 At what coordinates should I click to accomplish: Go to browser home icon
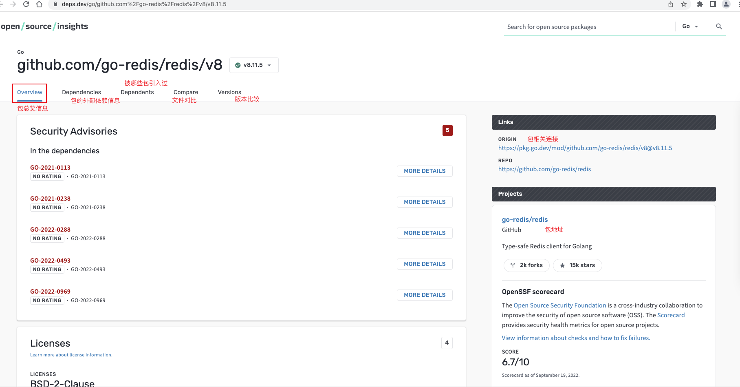pos(39,4)
